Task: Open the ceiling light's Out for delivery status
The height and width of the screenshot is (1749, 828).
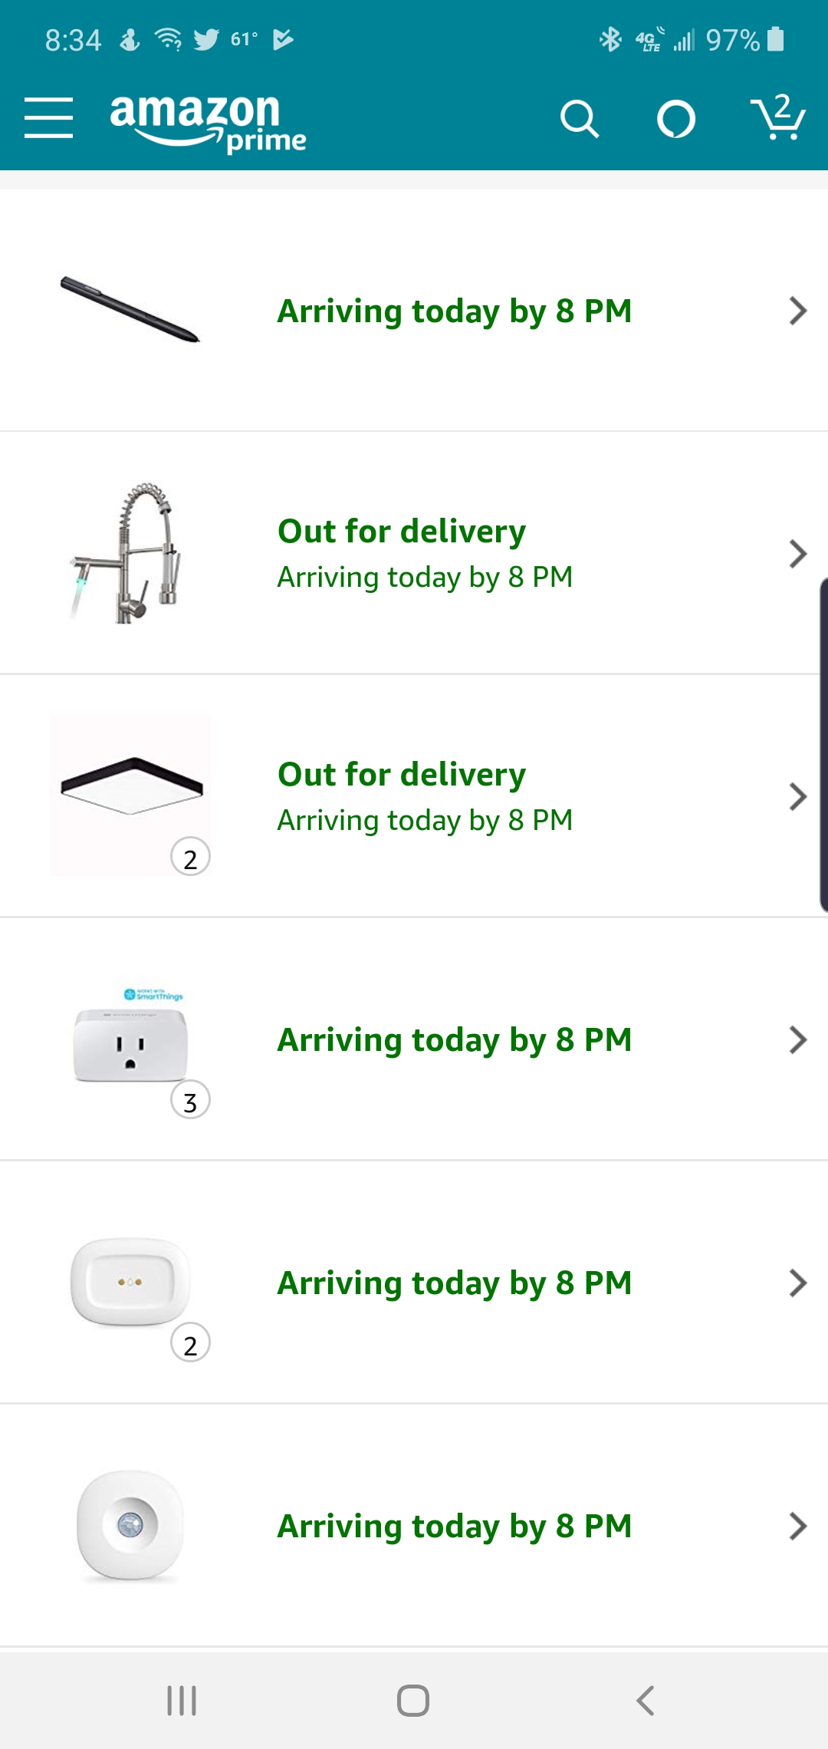Action: coord(402,775)
